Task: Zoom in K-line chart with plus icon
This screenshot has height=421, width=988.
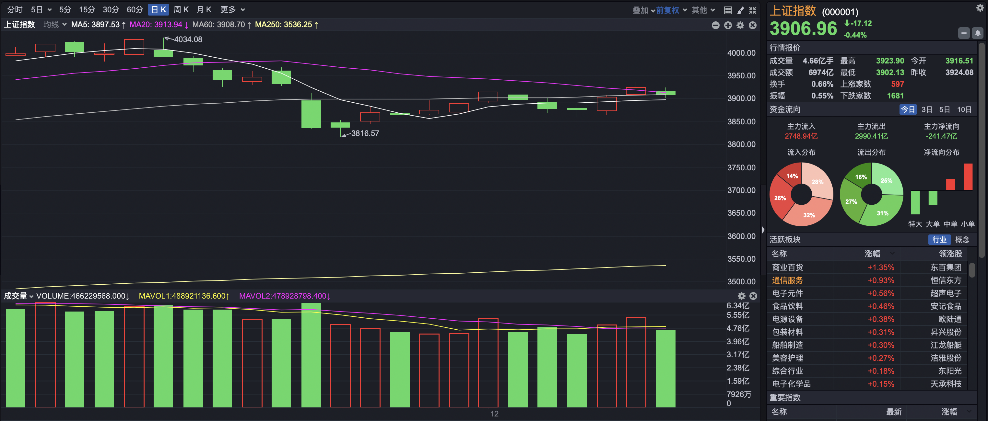Action: (728, 25)
